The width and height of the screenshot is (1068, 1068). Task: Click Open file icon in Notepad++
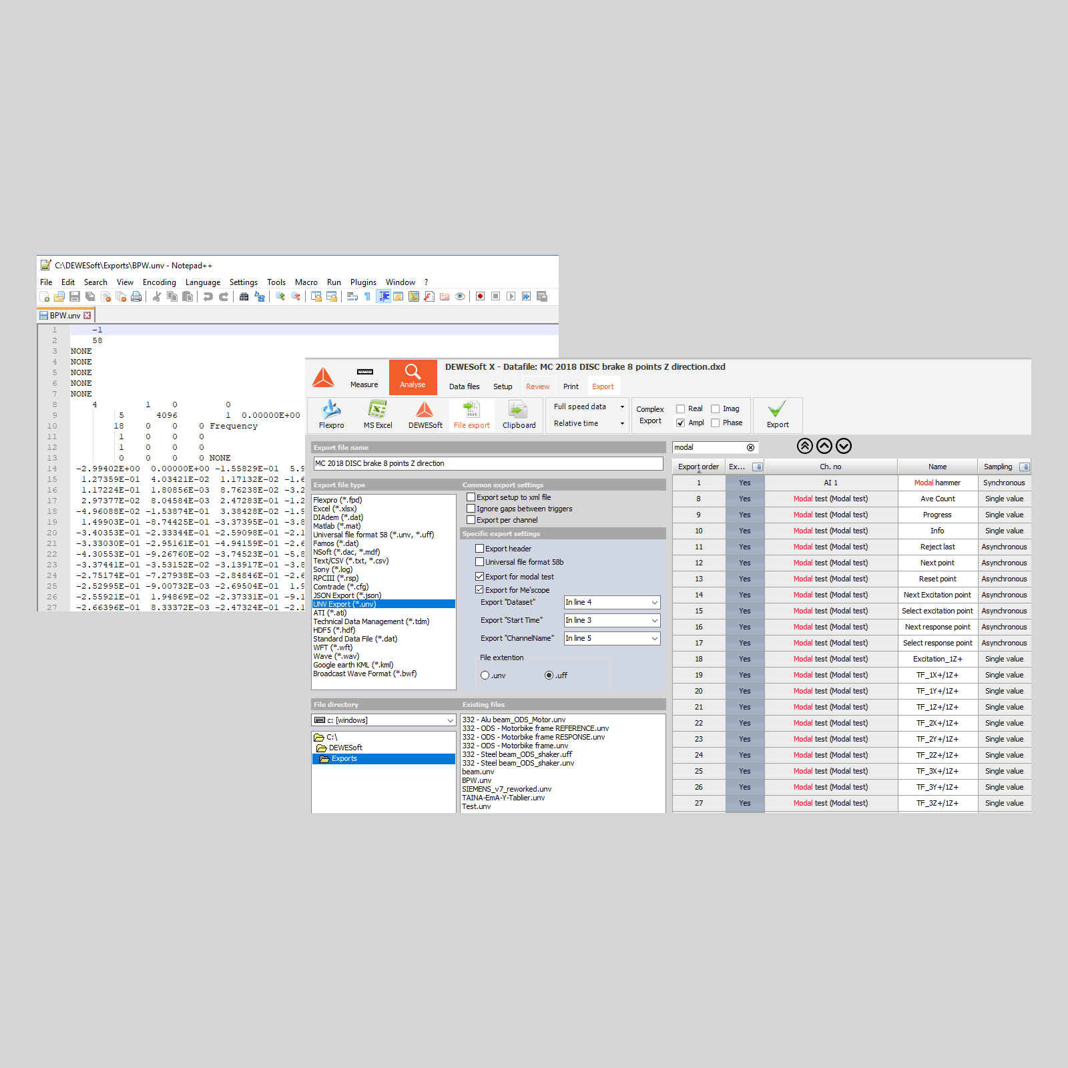point(59,296)
